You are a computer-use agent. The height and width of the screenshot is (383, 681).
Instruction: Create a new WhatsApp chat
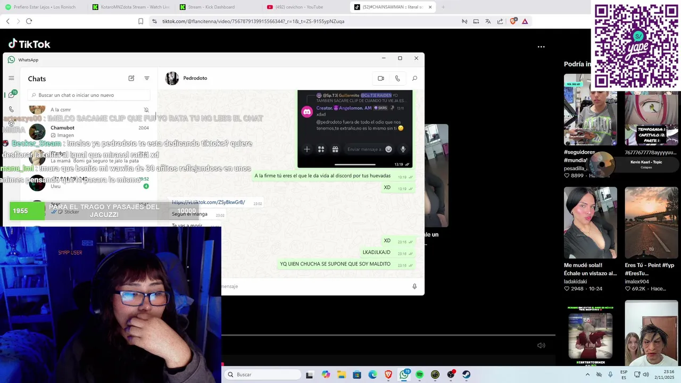[x=131, y=78]
